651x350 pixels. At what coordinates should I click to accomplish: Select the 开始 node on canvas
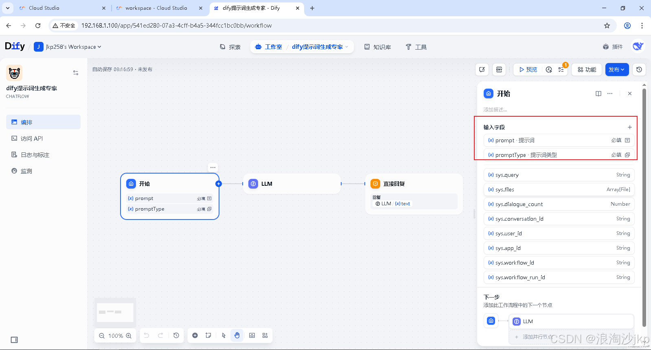click(170, 196)
